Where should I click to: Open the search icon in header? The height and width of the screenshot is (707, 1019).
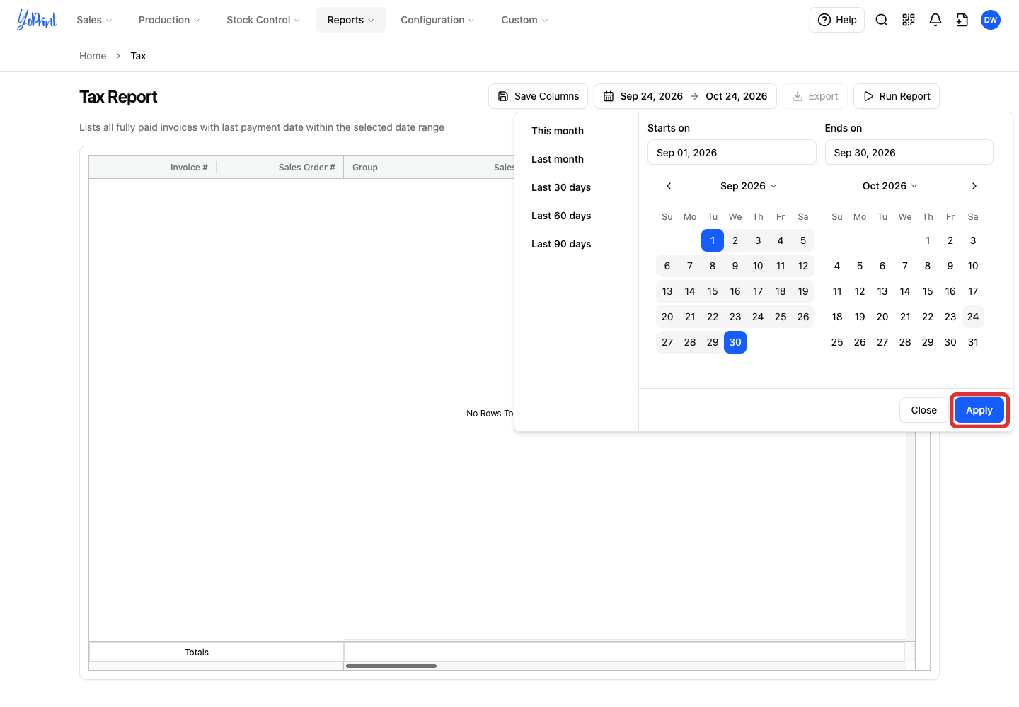[x=882, y=20]
